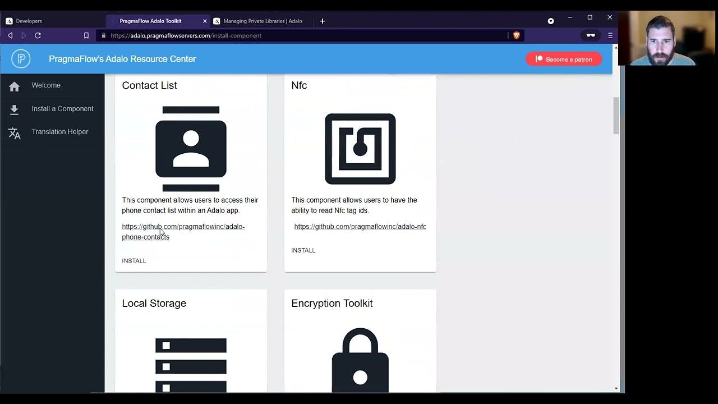Screen dimensions: 718x404
Task: Click the Become a patron button
Action: (564, 59)
